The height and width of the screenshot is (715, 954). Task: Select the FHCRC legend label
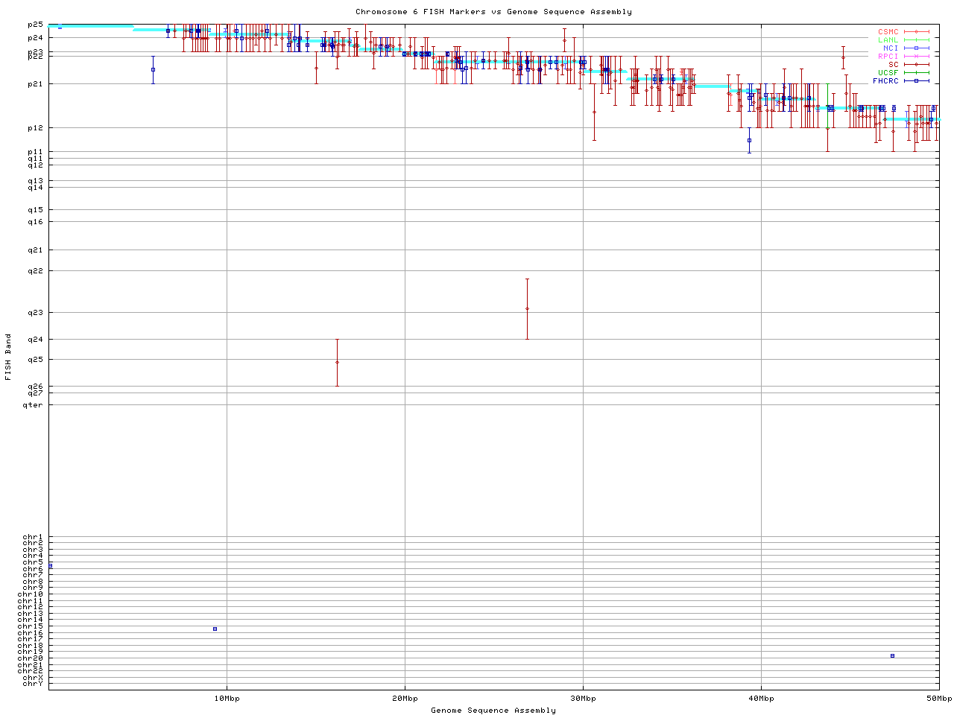tap(885, 80)
